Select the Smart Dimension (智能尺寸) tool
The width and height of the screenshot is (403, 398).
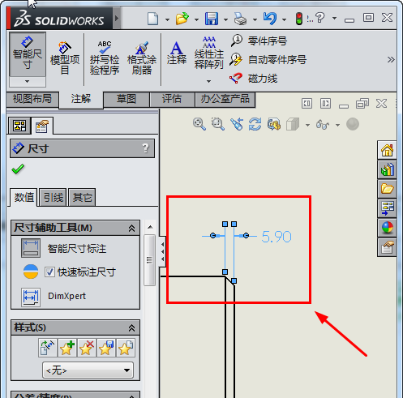(28, 54)
